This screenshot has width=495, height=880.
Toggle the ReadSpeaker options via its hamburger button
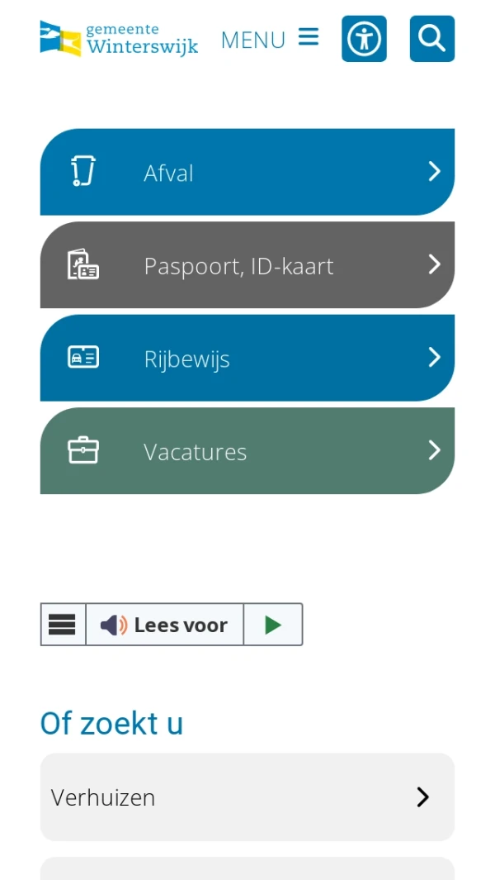62,625
